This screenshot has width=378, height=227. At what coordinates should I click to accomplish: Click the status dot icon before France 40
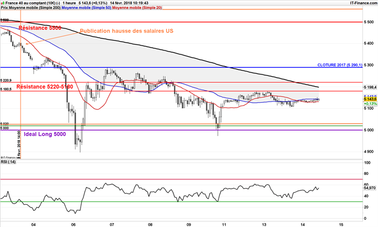point(2,3)
